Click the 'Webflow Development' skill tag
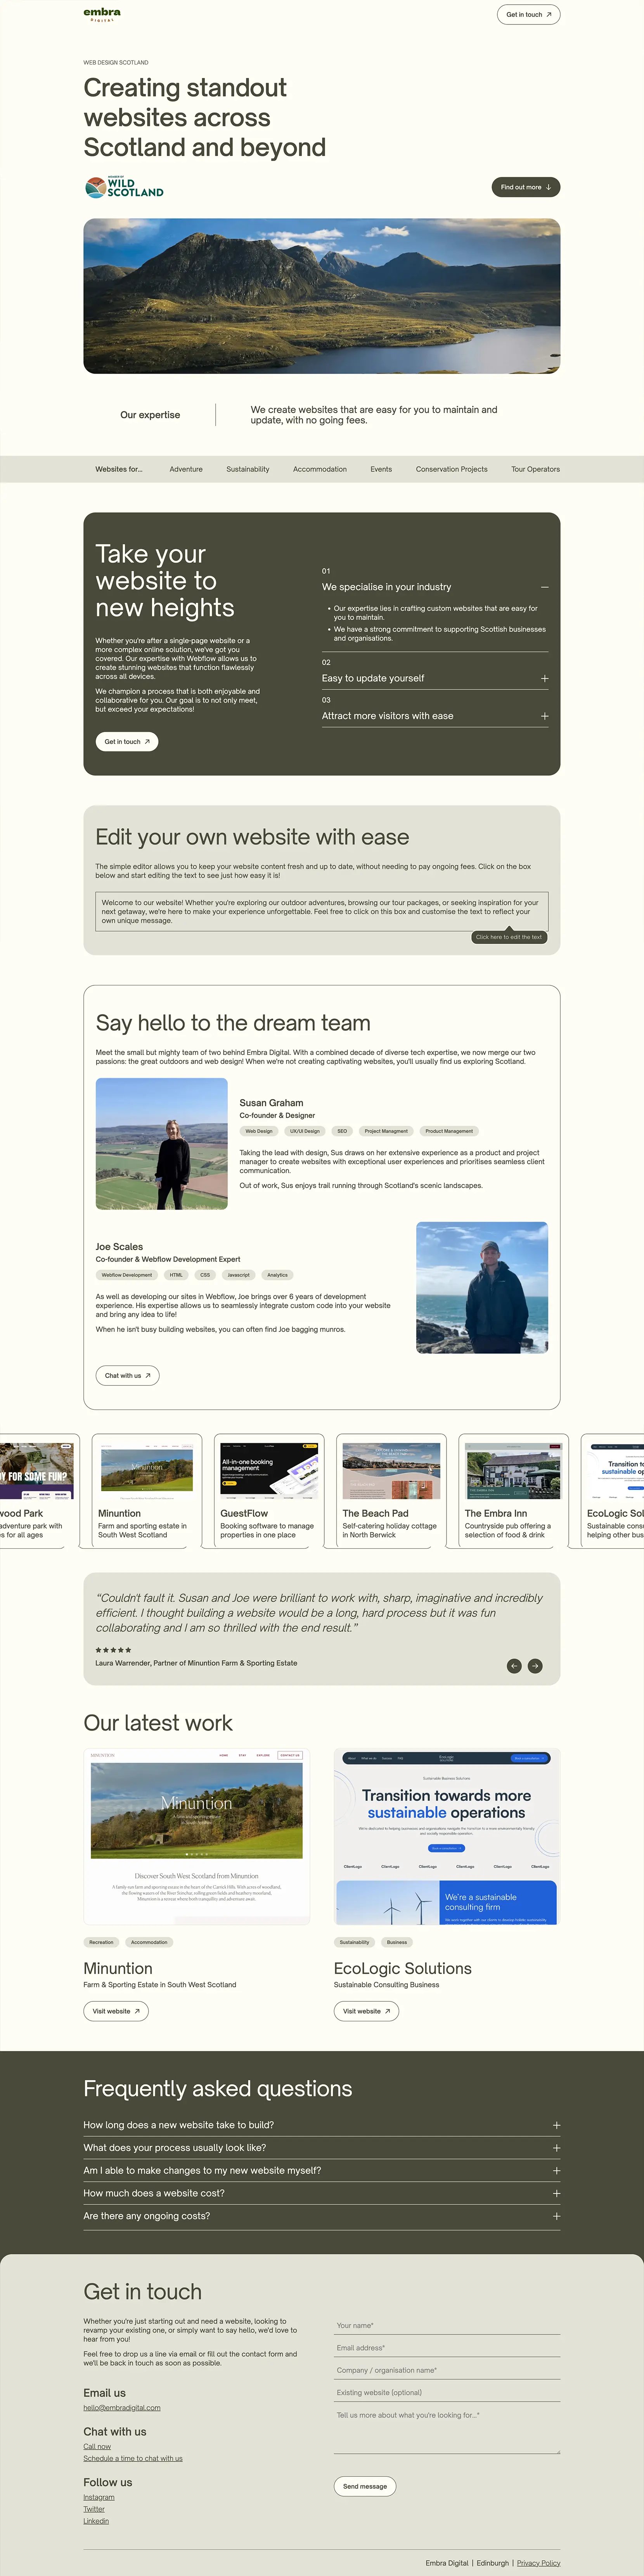 [x=127, y=1275]
